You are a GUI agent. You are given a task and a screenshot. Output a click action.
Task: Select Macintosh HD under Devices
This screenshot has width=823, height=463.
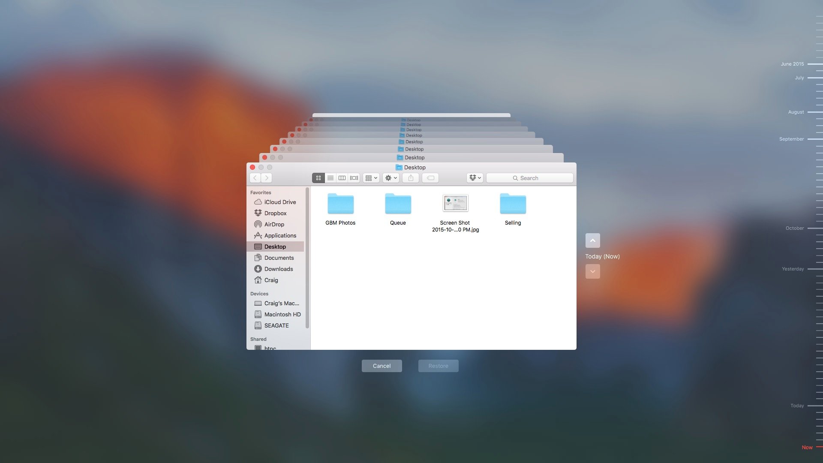(282, 314)
